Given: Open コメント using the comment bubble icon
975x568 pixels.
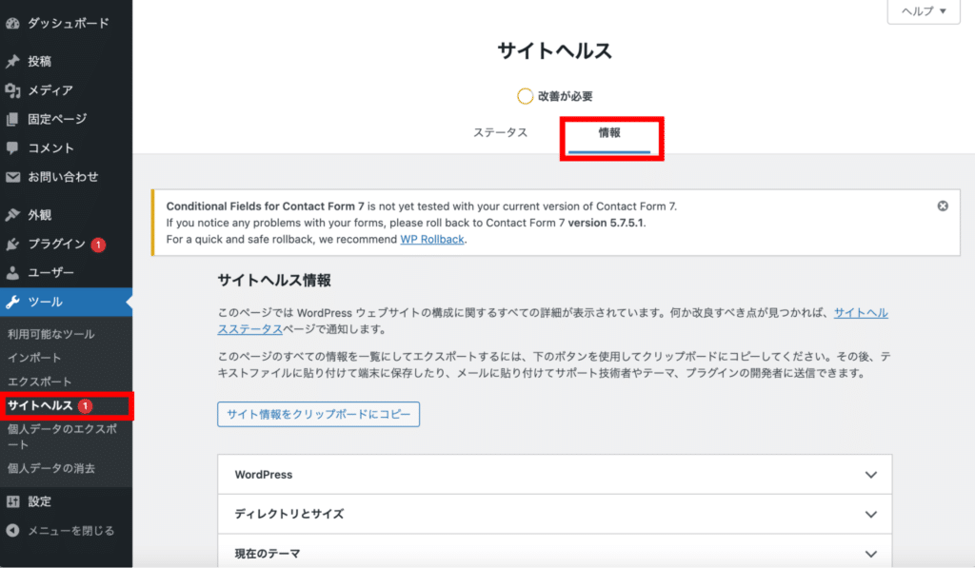Looking at the screenshot, I should [12, 147].
